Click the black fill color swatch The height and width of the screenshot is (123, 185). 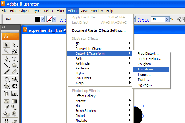tap(38, 19)
